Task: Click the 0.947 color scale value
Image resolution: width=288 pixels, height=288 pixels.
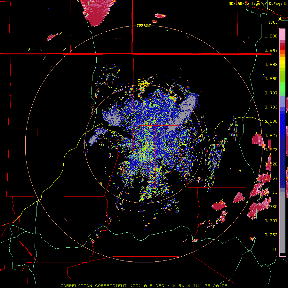Action: pyautogui.click(x=271, y=50)
